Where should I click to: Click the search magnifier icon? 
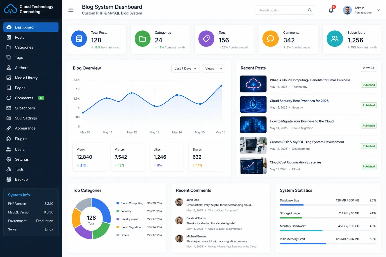pyautogui.click(x=310, y=10)
